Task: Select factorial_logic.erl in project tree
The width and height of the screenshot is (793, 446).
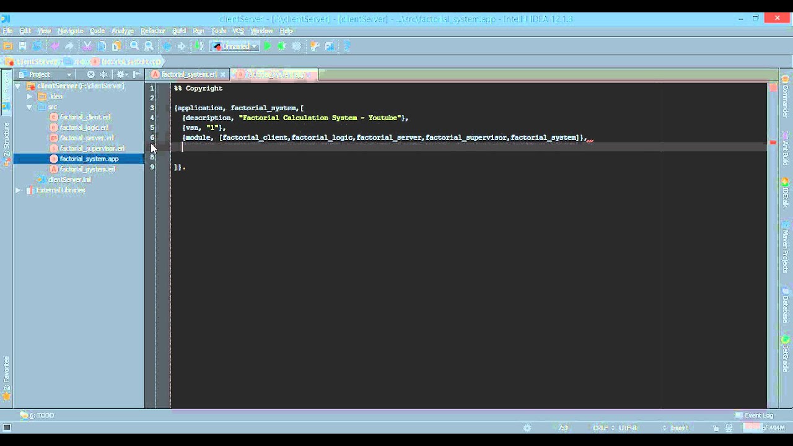Action: [x=84, y=128]
